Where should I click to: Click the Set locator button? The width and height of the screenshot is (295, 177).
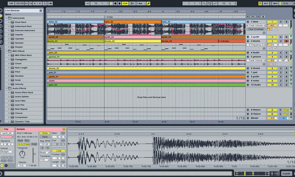(x=253, y=17)
